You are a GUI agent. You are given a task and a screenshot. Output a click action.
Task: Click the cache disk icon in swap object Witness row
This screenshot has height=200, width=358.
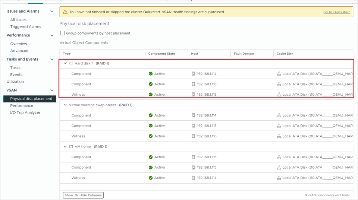click(x=279, y=136)
